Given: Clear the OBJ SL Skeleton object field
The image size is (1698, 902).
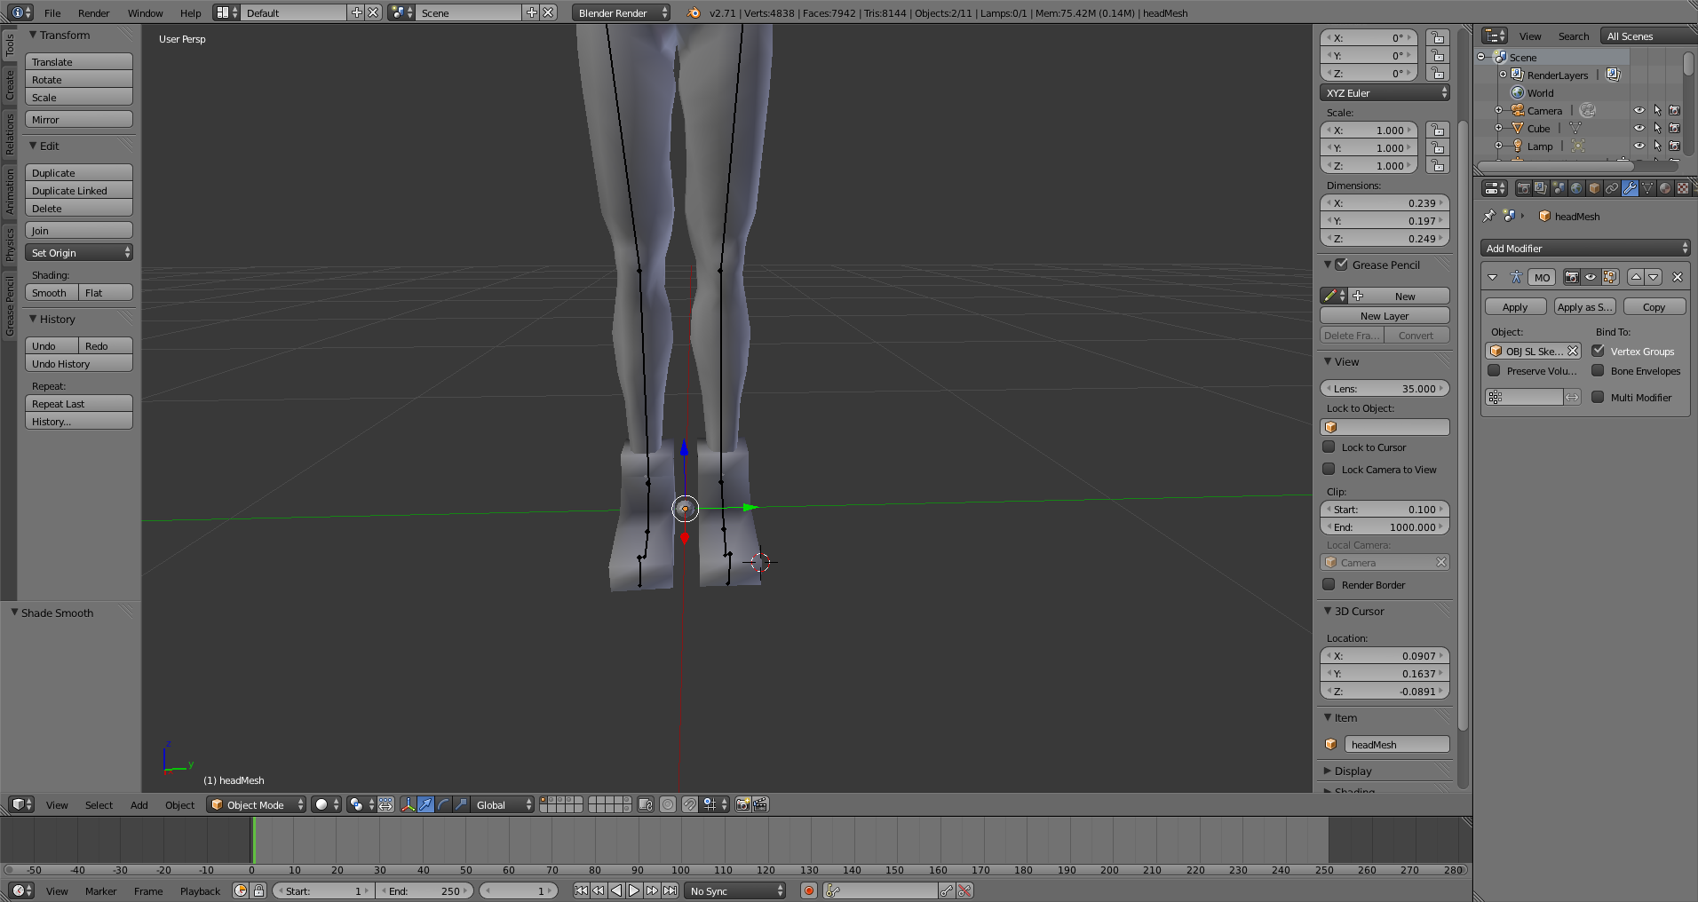Looking at the screenshot, I should [x=1573, y=351].
